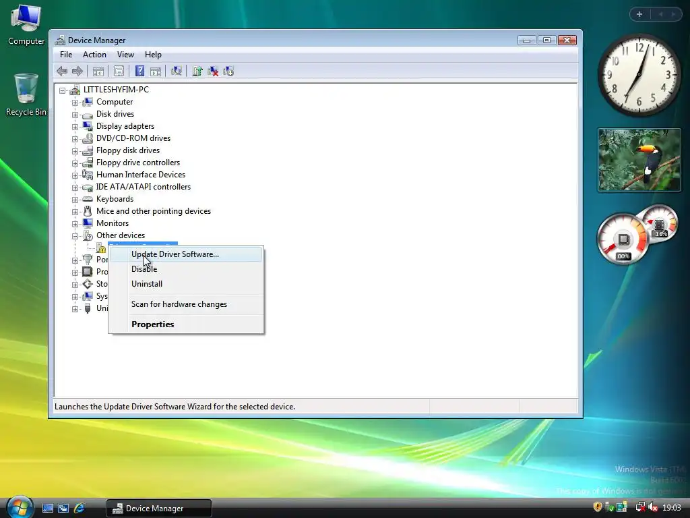Image resolution: width=690 pixels, height=518 pixels.
Task: Collapse the LITTLESHYFIM-PC root node
Action: click(x=62, y=90)
